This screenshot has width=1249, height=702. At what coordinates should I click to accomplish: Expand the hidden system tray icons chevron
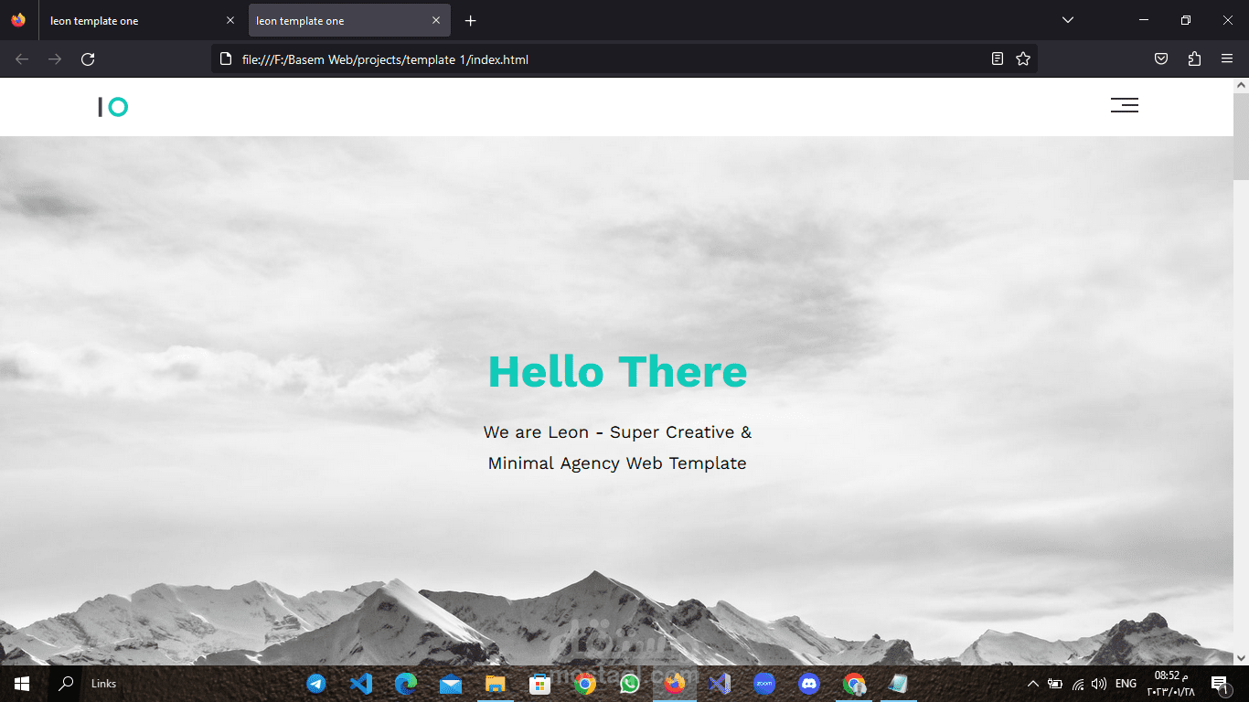(x=1033, y=684)
